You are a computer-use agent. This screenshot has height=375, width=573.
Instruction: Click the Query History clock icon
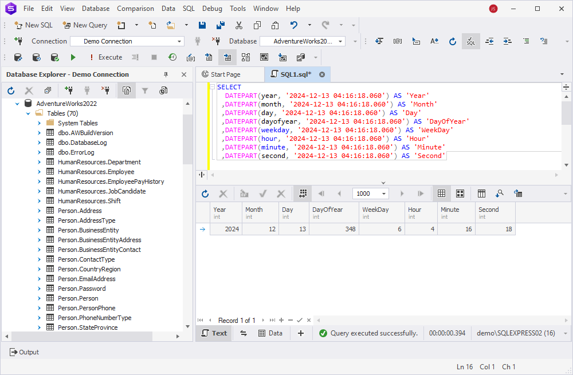pyautogui.click(x=172, y=57)
